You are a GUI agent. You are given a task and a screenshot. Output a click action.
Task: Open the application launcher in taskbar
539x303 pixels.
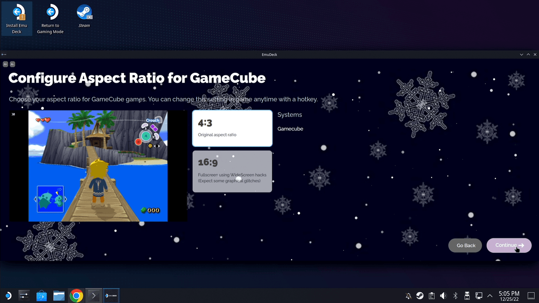tap(8, 296)
